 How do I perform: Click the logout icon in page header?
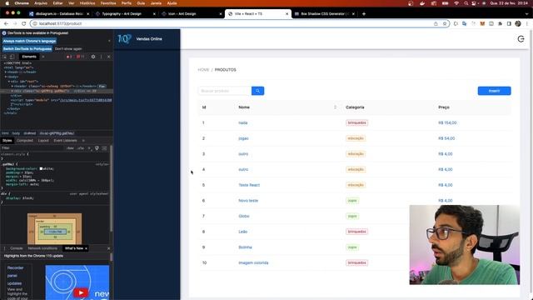pos(521,39)
